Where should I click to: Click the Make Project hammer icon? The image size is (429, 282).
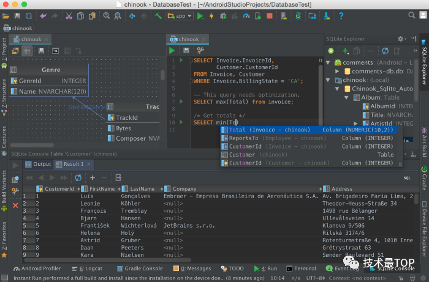pos(158,16)
